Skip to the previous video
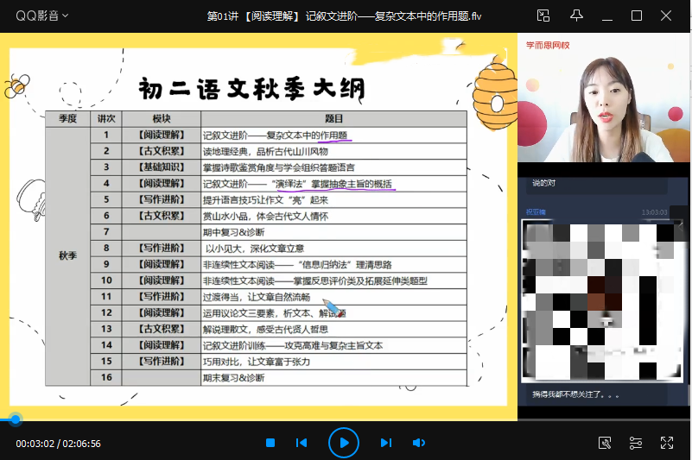The height and width of the screenshot is (460, 692). (x=302, y=443)
